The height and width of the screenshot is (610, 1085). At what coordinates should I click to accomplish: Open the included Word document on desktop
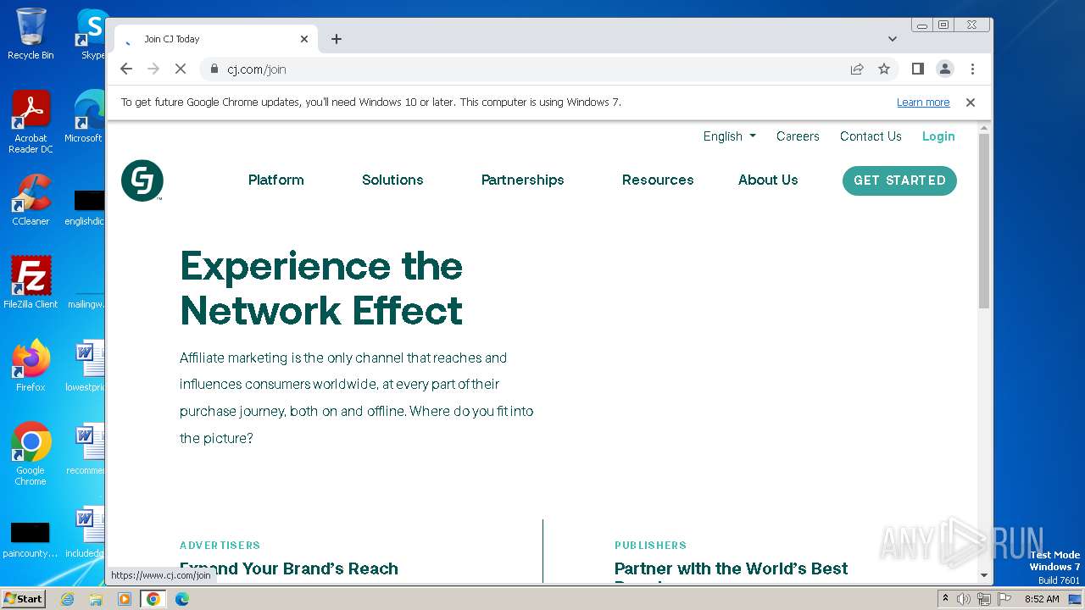coord(88,532)
